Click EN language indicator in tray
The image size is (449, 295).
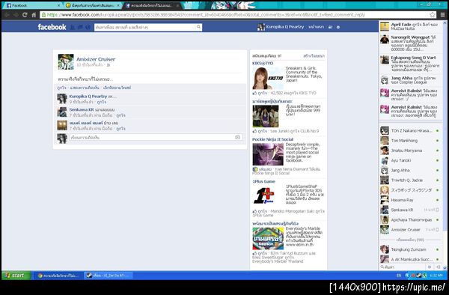tap(399, 276)
